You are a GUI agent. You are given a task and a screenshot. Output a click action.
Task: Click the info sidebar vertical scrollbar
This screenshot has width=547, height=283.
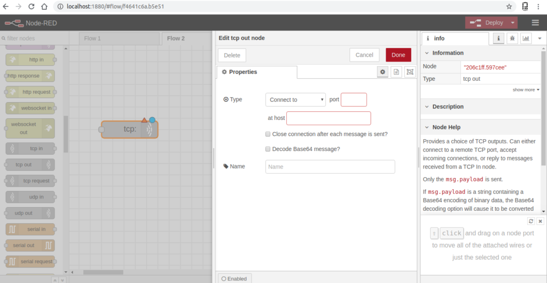tap(543, 108)
